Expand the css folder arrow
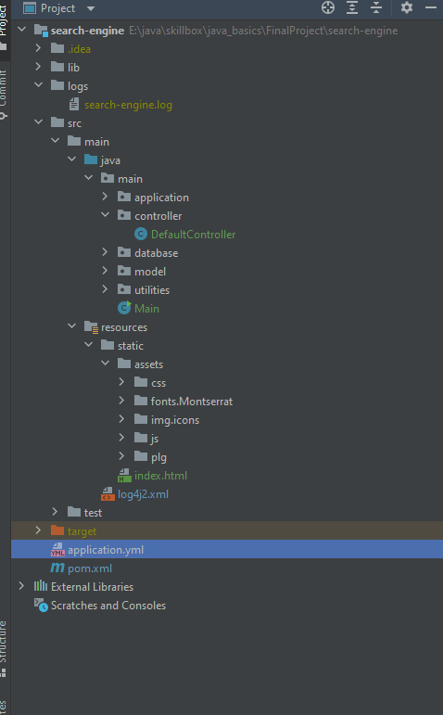Image resolution: width=443 pixels, height=715 pixels. click(121, 382)
